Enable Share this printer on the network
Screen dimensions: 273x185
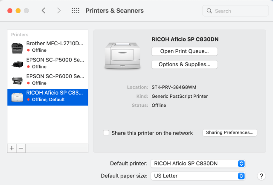(x=106, y=133)
